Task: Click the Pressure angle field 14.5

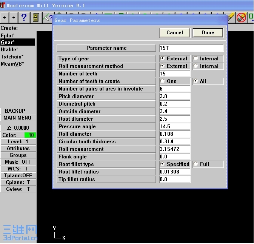Action: (175, 126)
